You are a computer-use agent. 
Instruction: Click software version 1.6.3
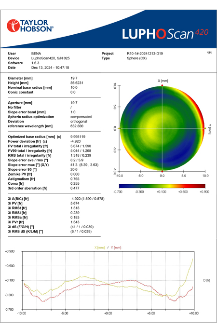coord(35,63)
